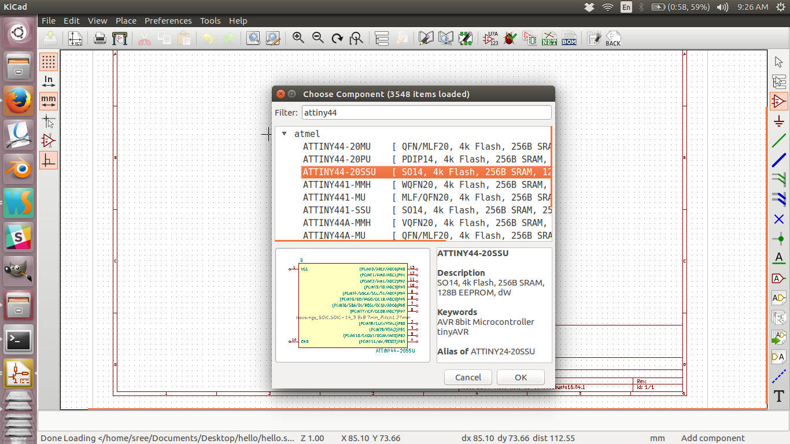This screenshot has height=444, width=790.
Task: Select the Place global label tool
Action: tap(779, 278)
